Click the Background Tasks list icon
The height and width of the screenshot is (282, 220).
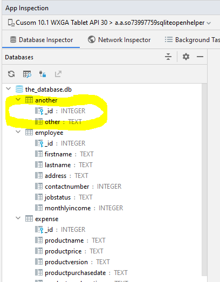point(169,39)
